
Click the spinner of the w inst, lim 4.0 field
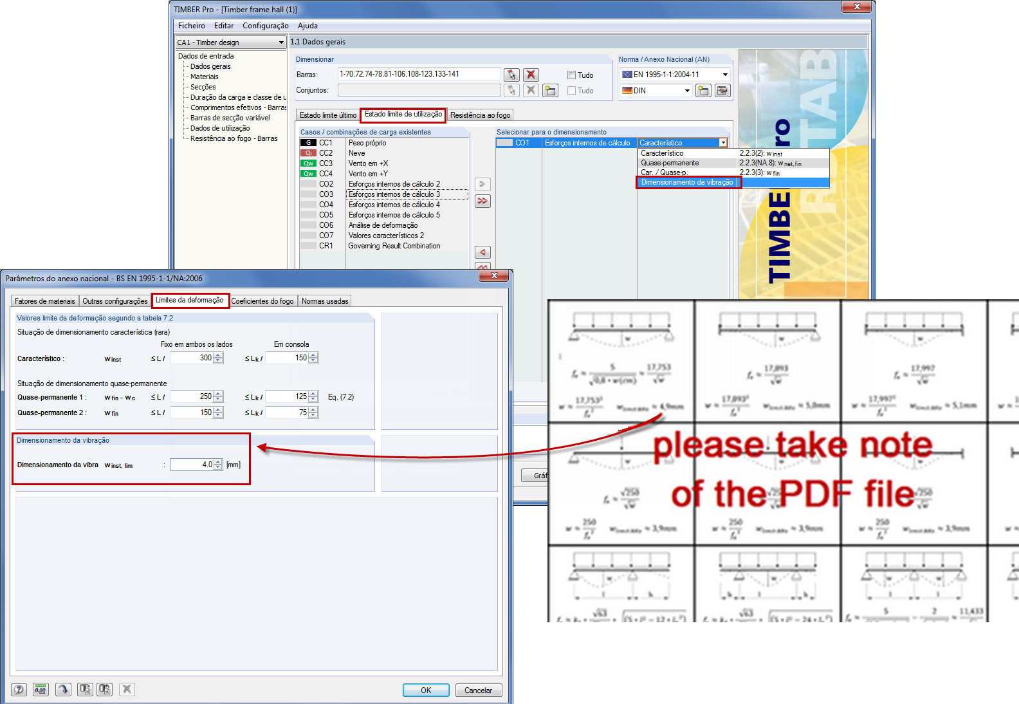[x=218, y=465]
